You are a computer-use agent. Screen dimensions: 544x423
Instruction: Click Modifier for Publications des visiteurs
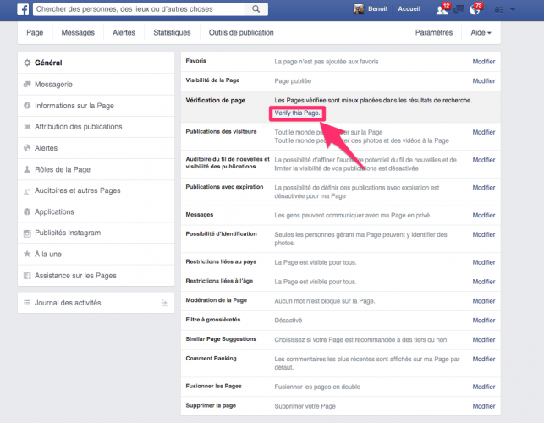pyautogui.click(x=484, y=132)
